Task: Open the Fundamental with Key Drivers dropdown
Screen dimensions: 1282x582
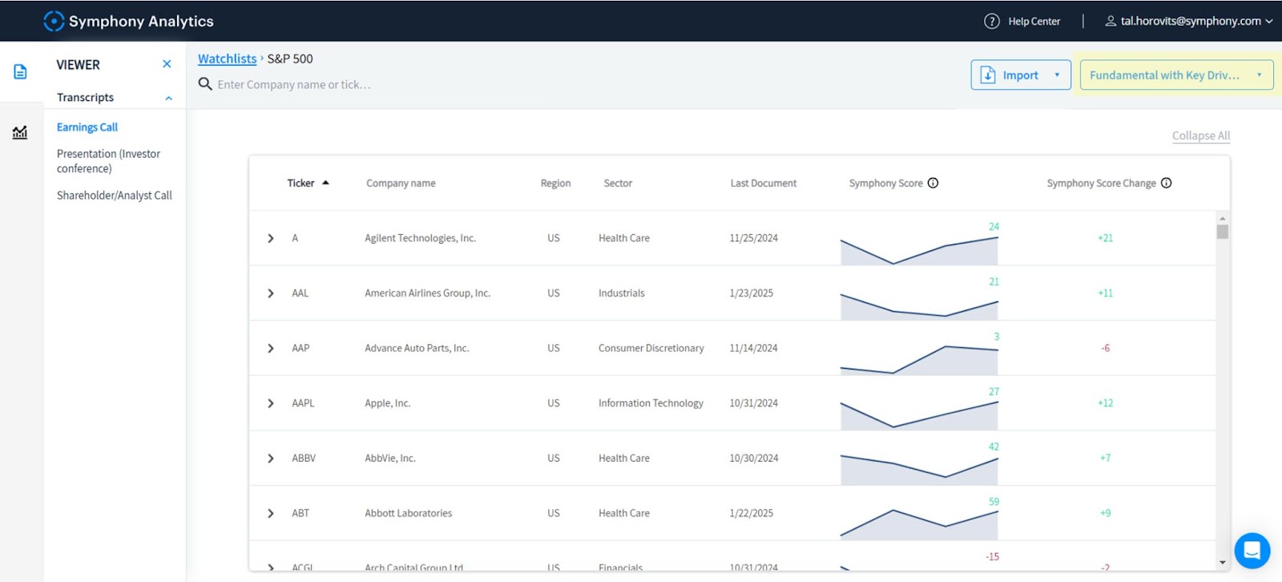Action: [x=1176, y=75]
